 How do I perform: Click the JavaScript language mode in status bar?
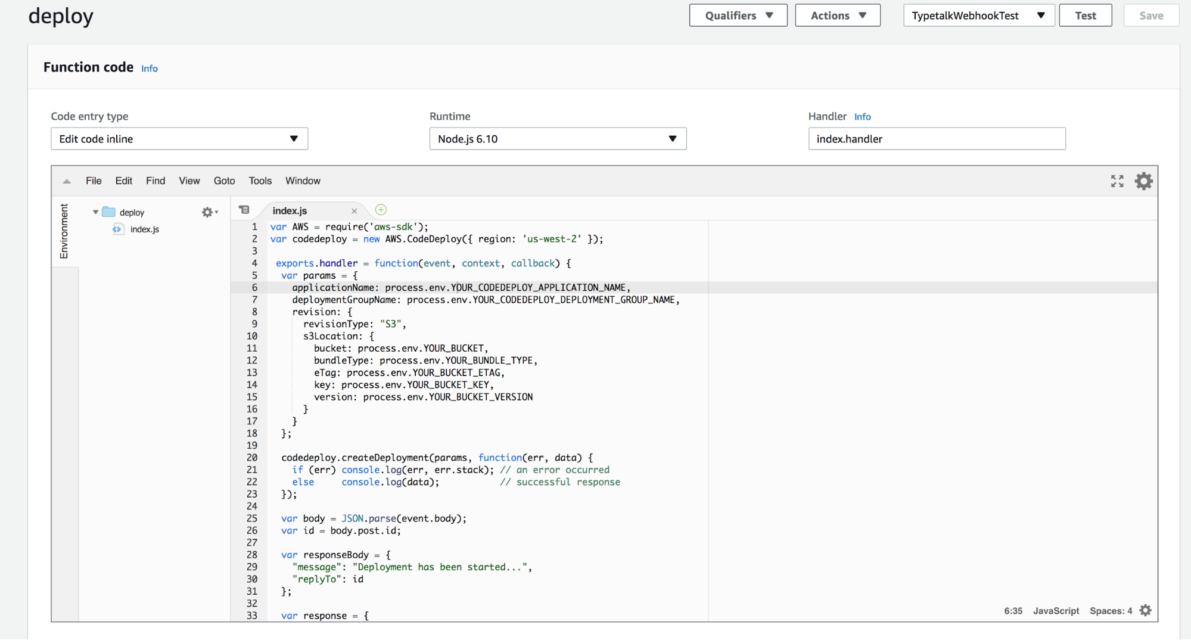pos(1056,611)
